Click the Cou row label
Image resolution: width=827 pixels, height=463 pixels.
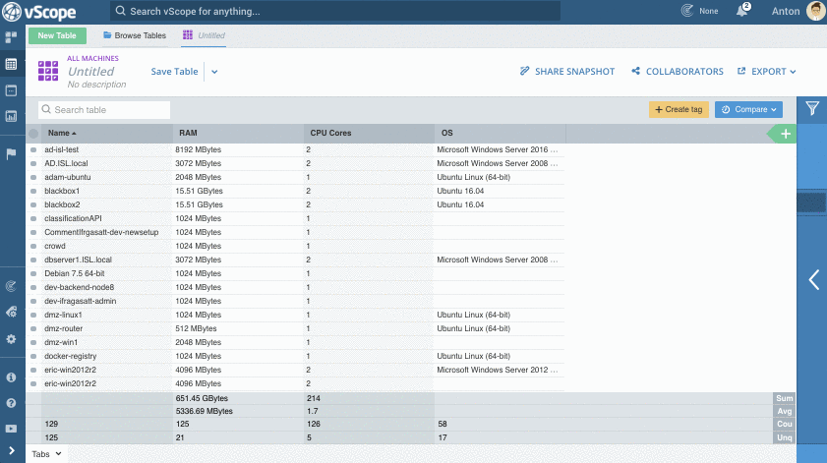click(x=784, y=424)
